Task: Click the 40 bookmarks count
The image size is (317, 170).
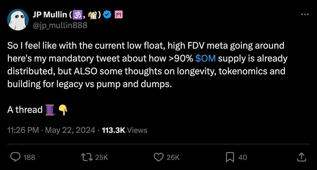Action: click(x=242, y=157)
